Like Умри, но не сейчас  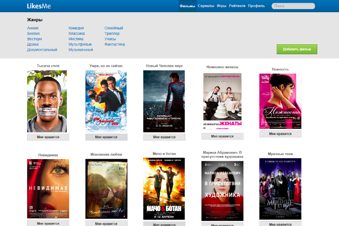pyautogui.click(x=106, y=137)
